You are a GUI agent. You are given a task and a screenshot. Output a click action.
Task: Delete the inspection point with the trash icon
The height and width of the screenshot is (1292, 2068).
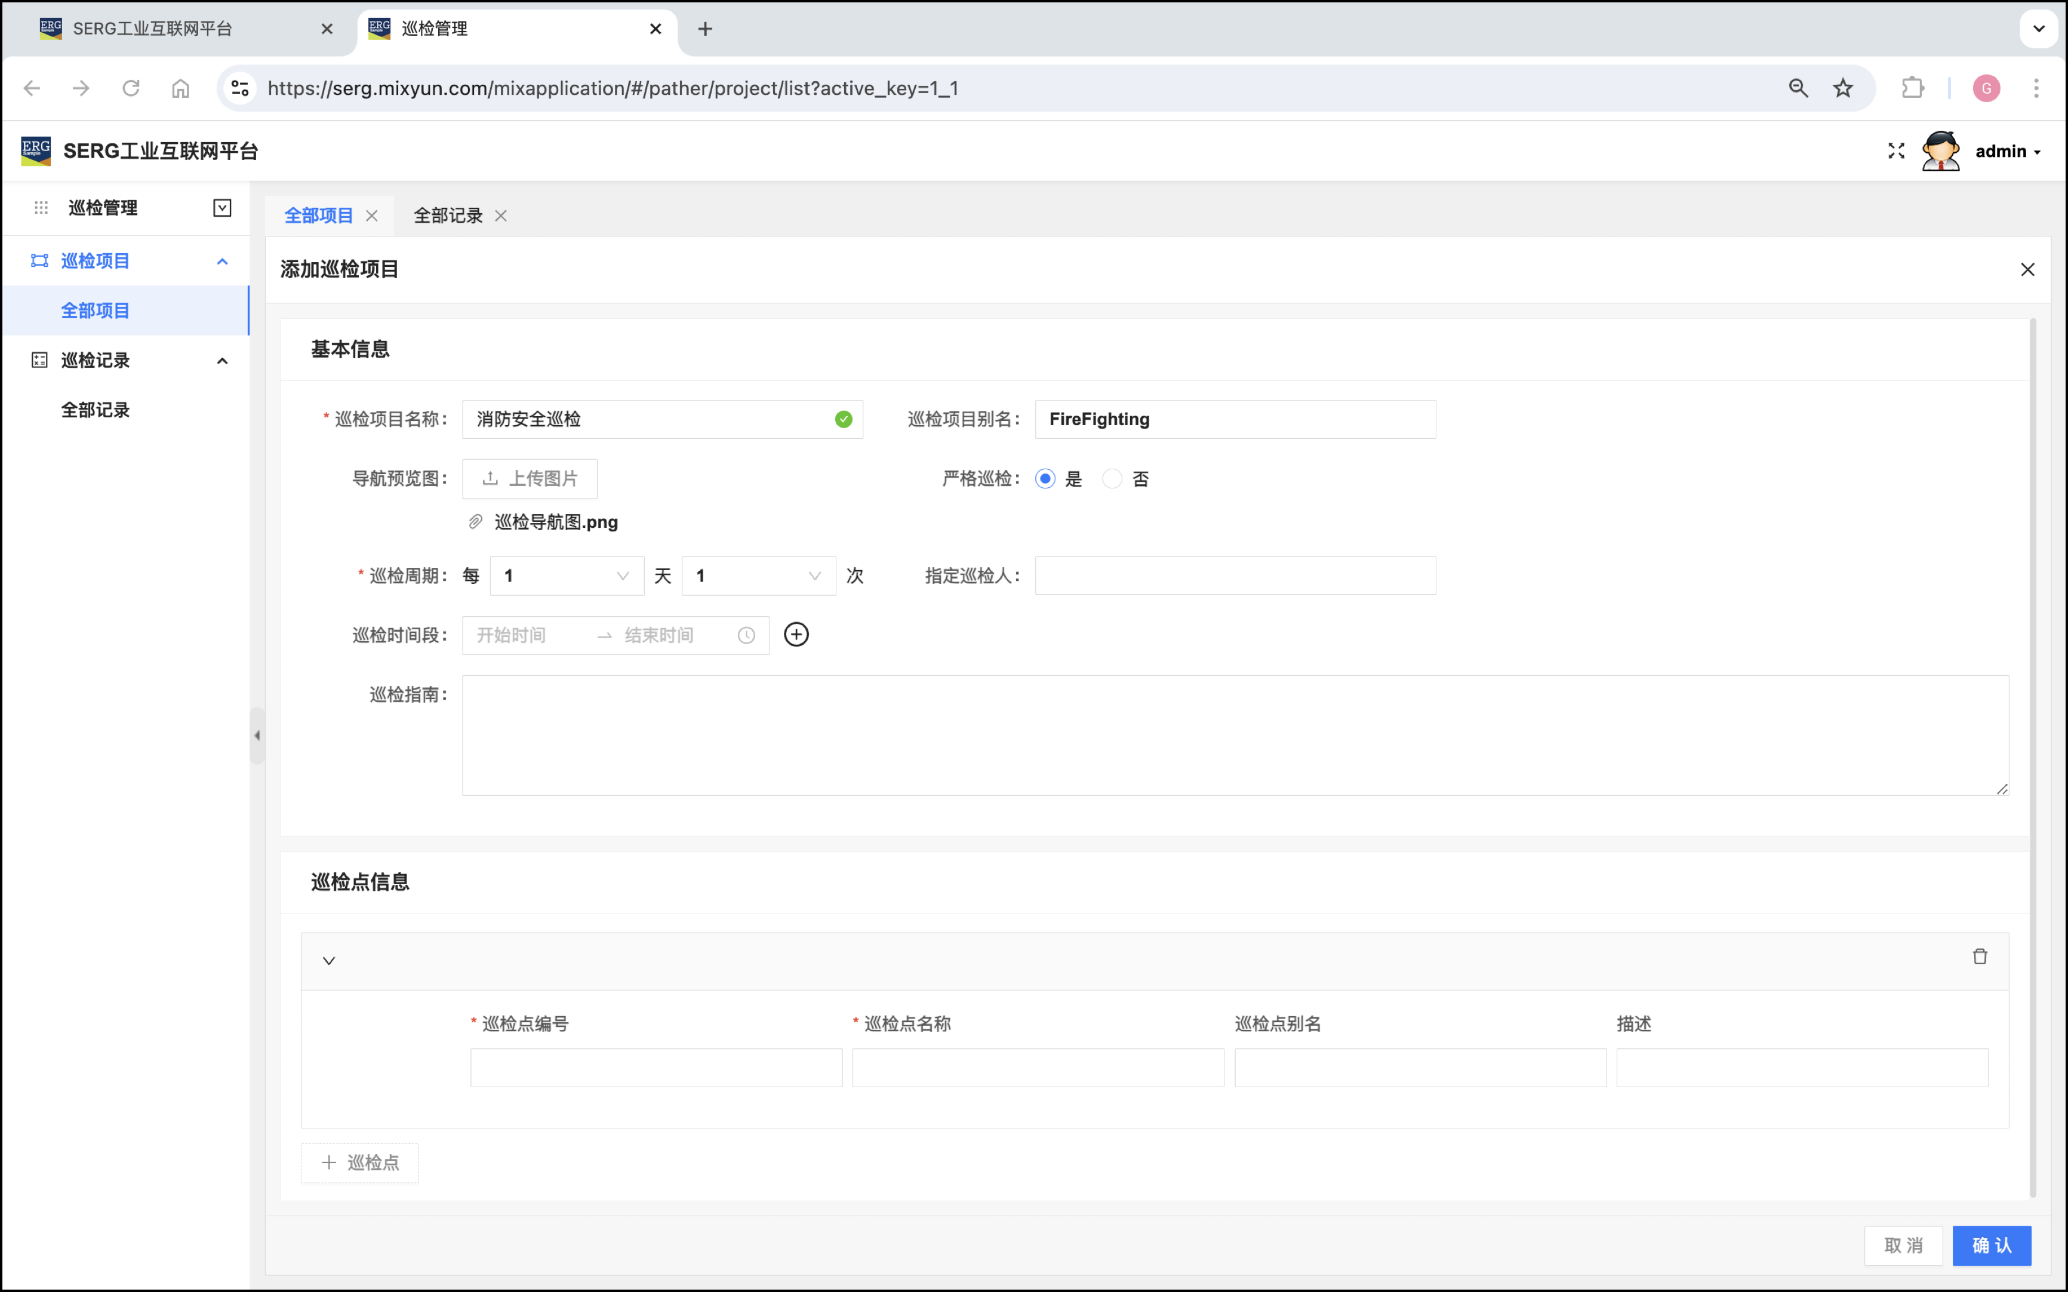tap(1979, 957)
